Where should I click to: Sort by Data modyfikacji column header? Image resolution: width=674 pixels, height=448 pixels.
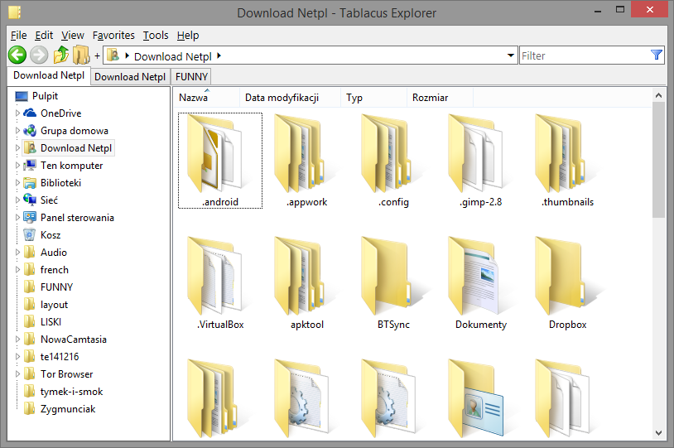(x=290, y=98)
